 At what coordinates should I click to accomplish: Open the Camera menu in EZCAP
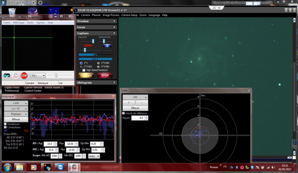point(85,15)
